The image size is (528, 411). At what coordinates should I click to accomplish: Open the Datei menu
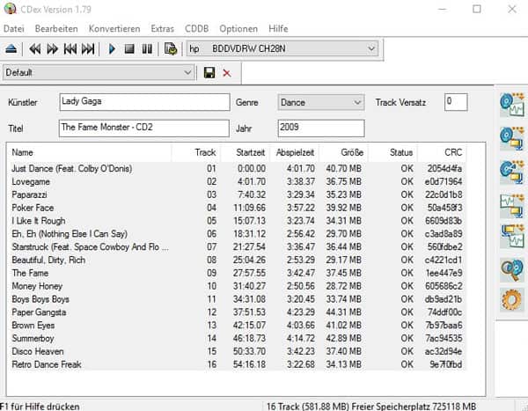coord(14,29)
